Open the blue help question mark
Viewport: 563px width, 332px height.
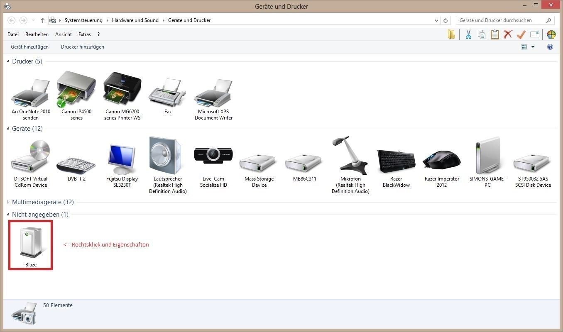(x=550, y=47)
